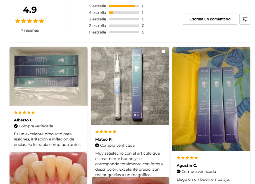Click Mateo P.'s verified purchase checkmark
The height and width of the screenshot is (184, 255).
pos(97,145)
